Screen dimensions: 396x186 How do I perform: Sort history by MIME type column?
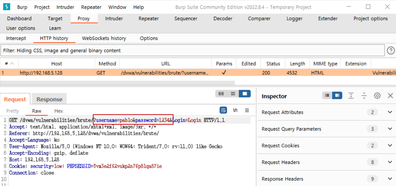325,64
